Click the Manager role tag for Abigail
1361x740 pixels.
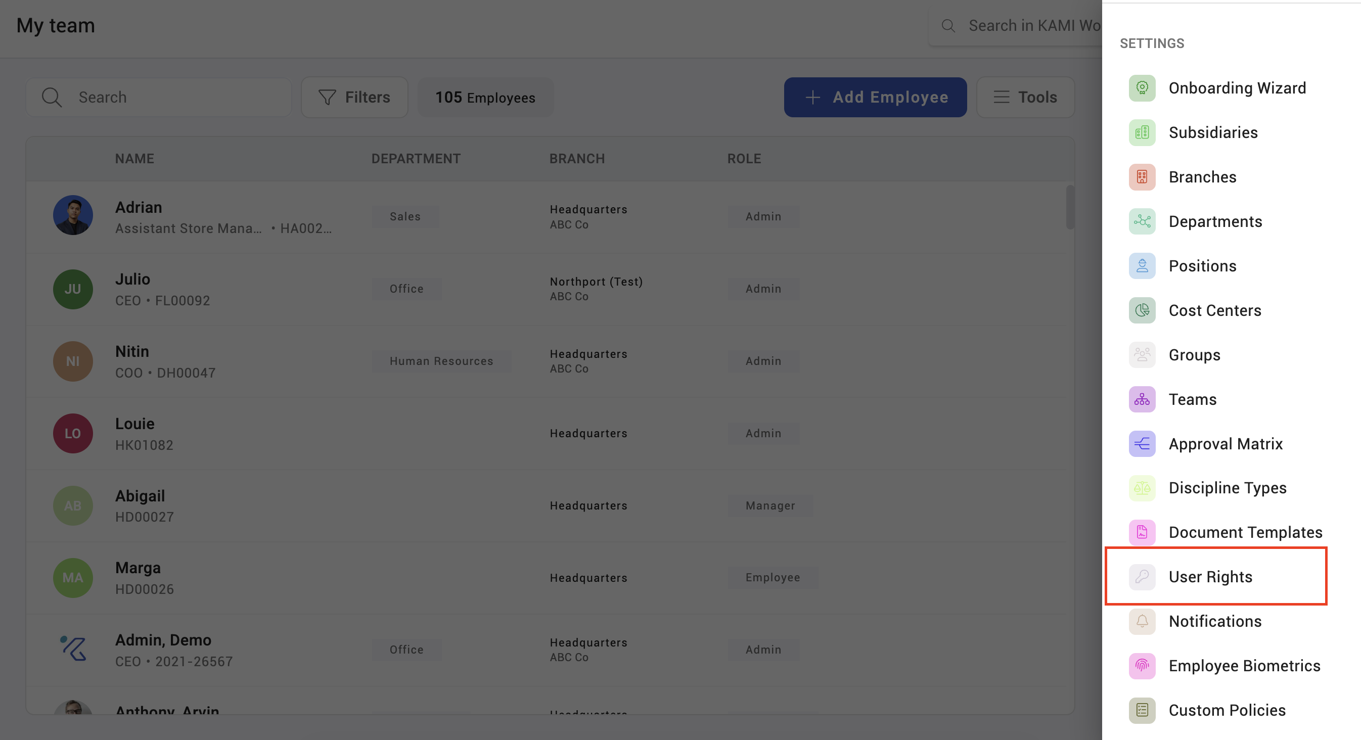point(770,505)
